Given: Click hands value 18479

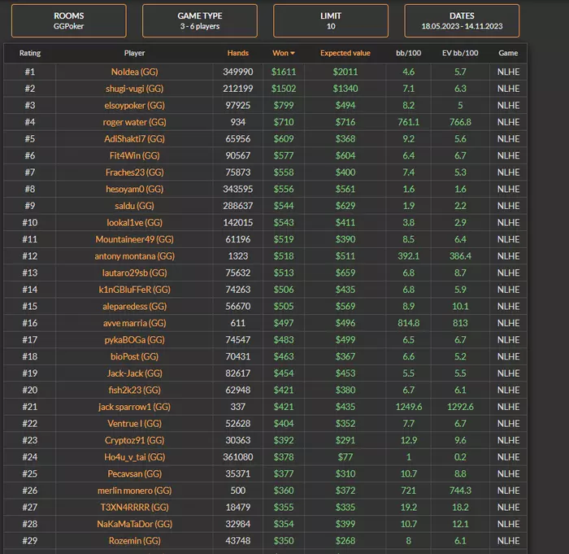Looking at the screenshot, I should [x=238, y=507].
